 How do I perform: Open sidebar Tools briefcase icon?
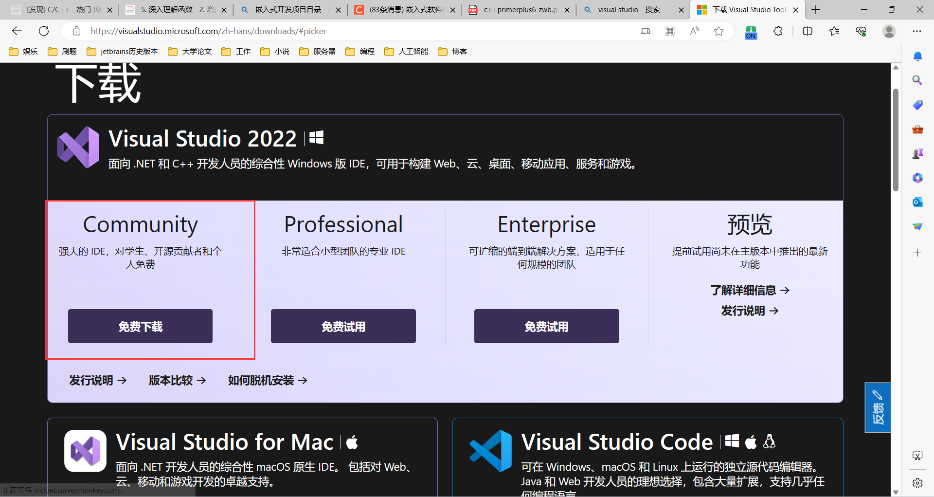coord(917,129)
